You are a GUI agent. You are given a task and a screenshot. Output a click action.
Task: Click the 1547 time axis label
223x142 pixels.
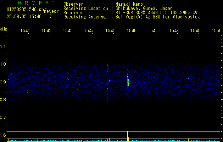pyautogui.click(x=152, y=31)
